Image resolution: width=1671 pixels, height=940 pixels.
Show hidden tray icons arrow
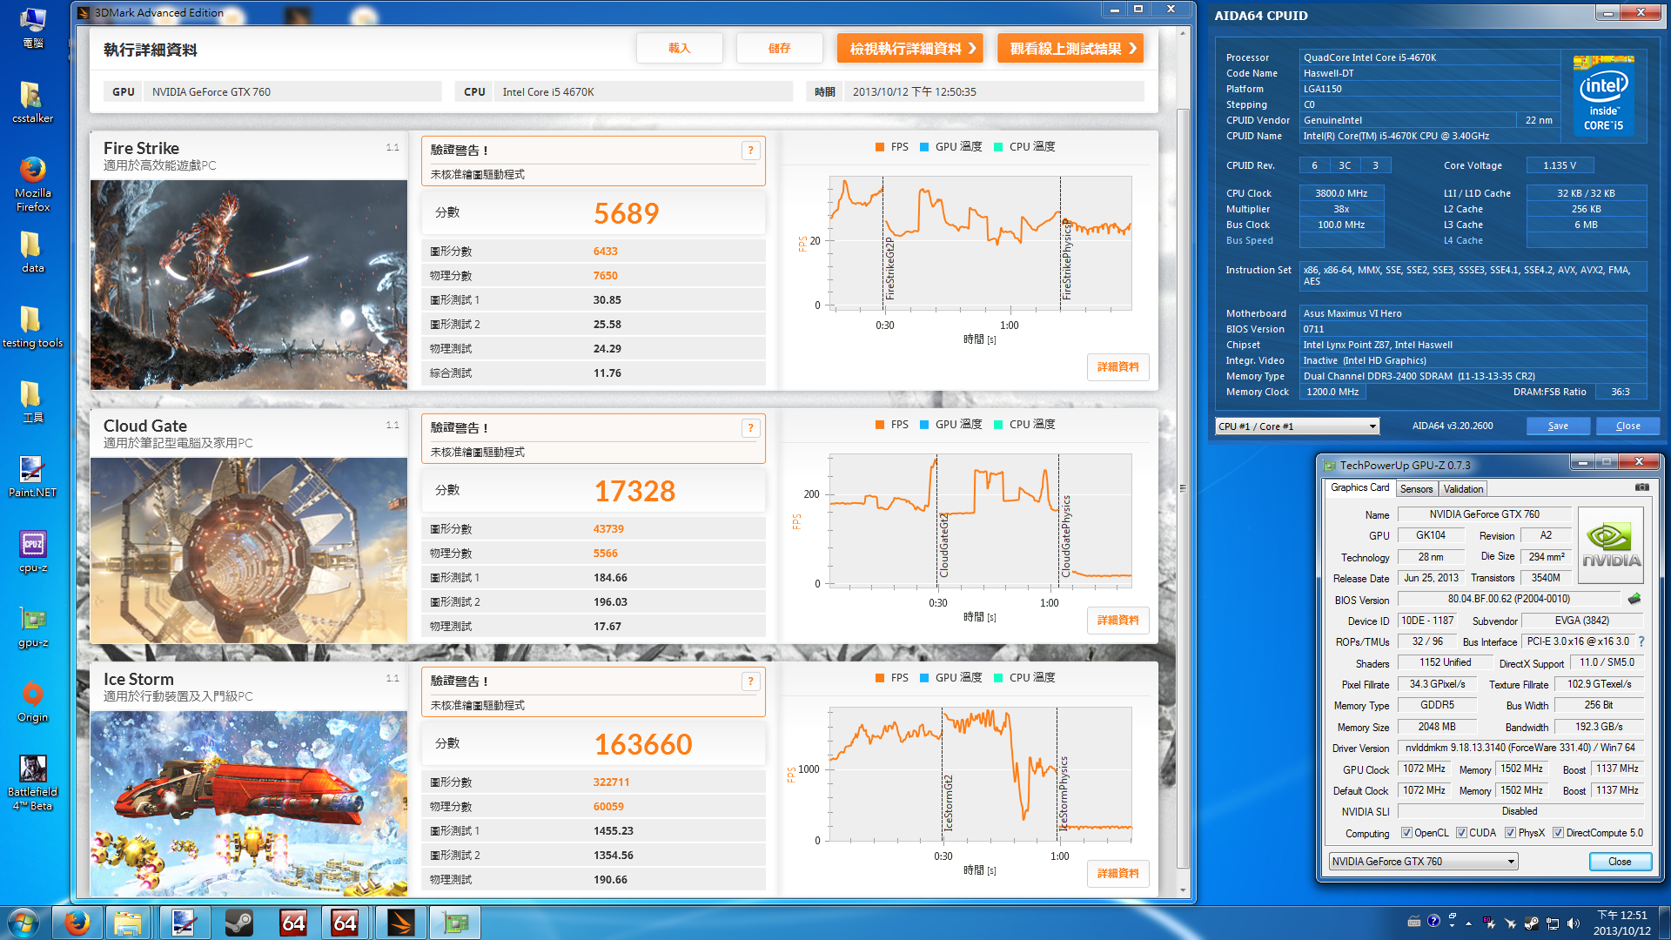(1469, 923)
